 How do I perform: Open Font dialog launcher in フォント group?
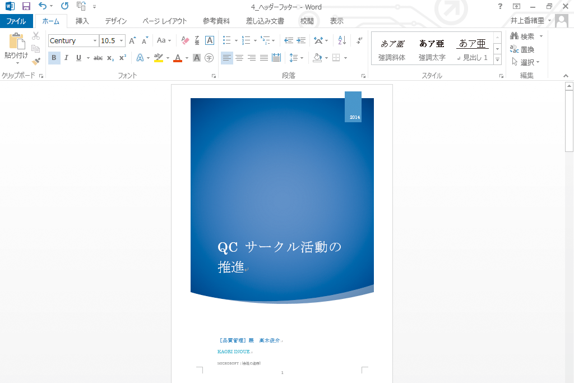[214, 76]
